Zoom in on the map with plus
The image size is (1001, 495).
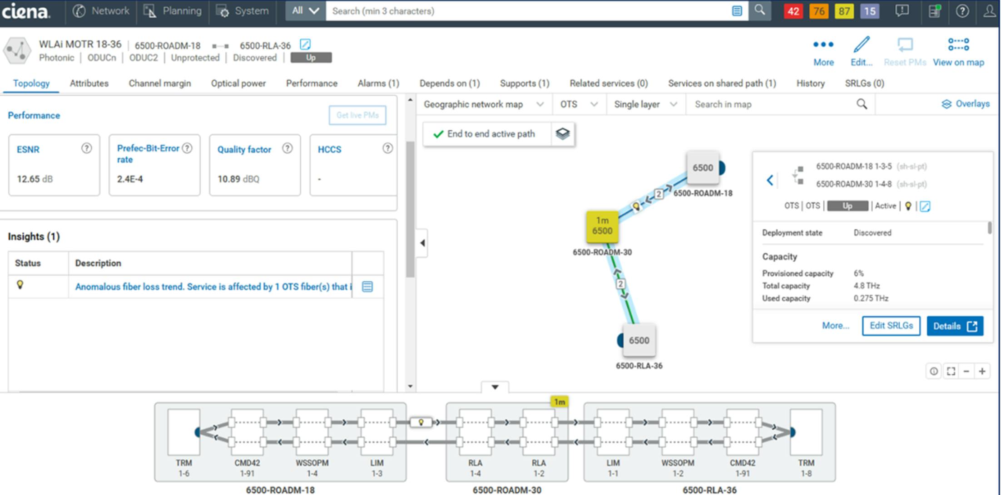click(x=982, y=371)
